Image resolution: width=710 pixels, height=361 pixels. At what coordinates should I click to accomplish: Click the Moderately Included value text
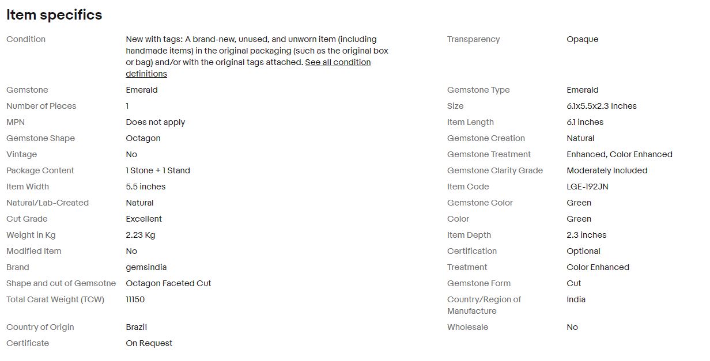click(607, 170)
